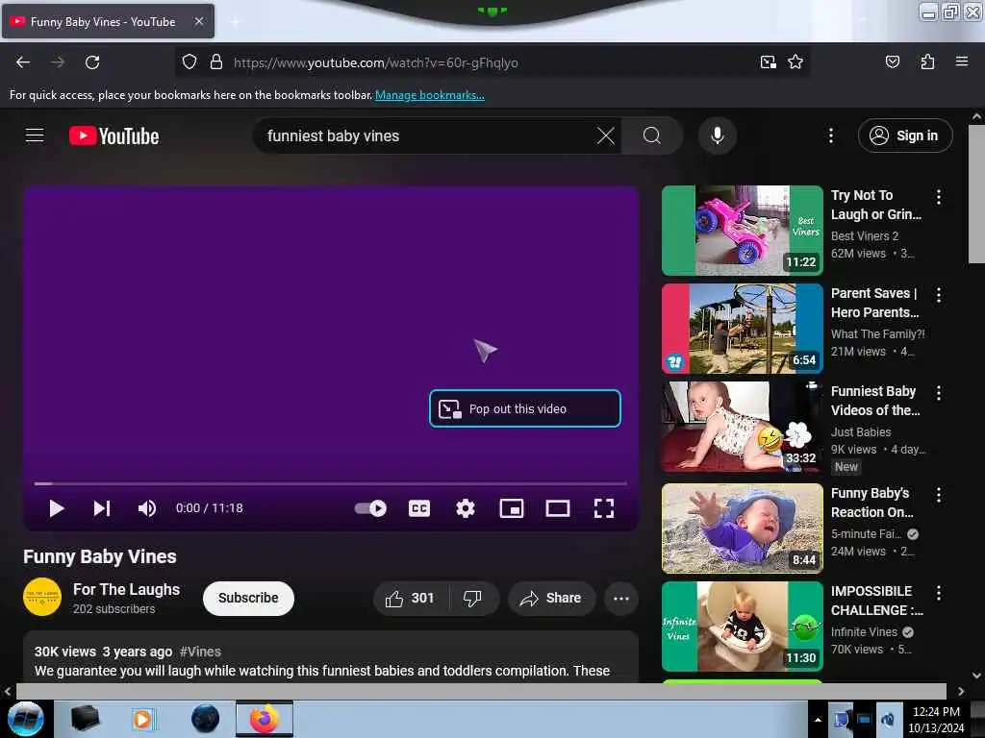Open the Parent Saves Hero Parents thumbnail

click(743, 329)
